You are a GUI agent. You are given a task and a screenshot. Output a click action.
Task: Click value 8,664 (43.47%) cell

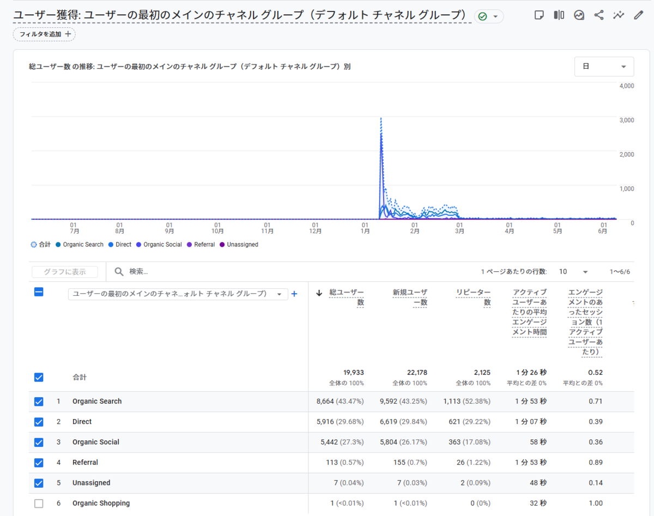click(x=340, y=402)
